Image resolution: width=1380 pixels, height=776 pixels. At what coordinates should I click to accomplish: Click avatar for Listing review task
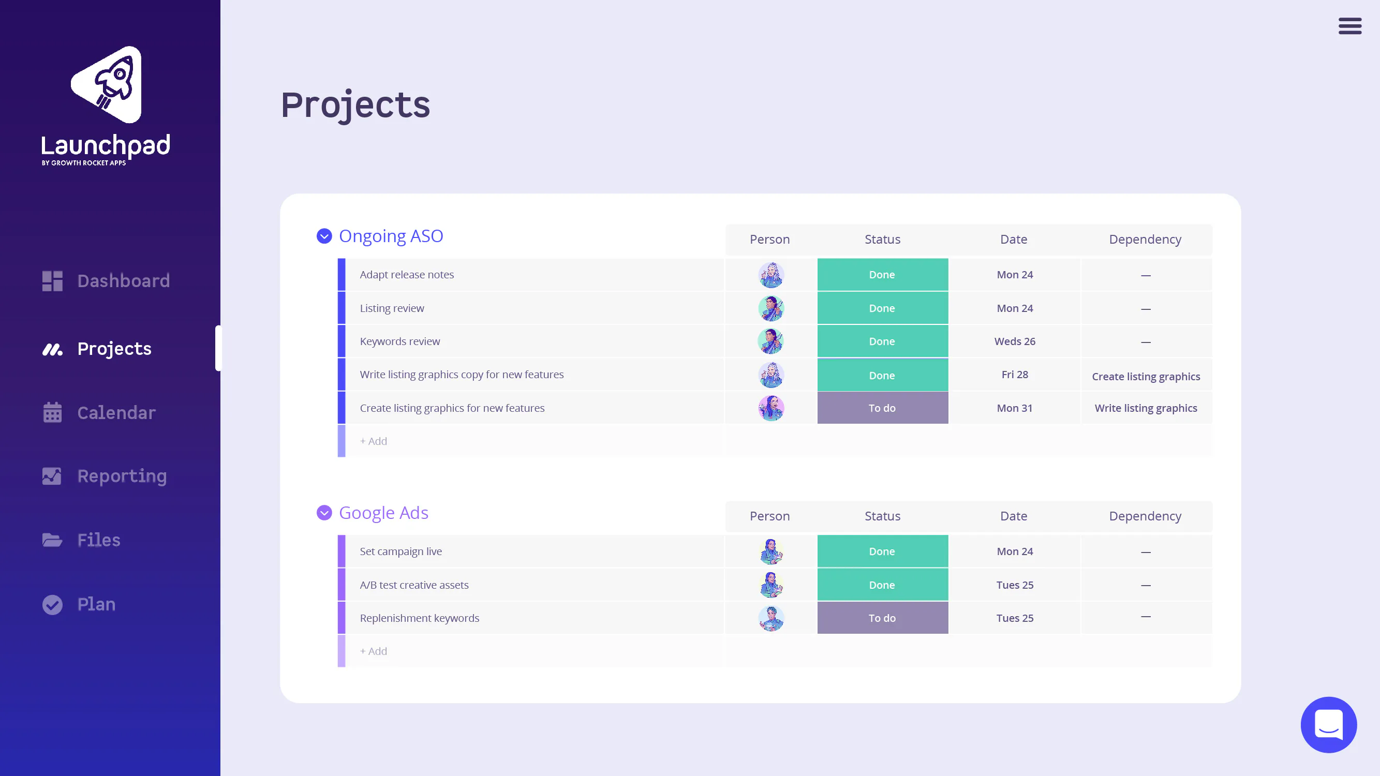pyautogui.click(x=770, y=308)
